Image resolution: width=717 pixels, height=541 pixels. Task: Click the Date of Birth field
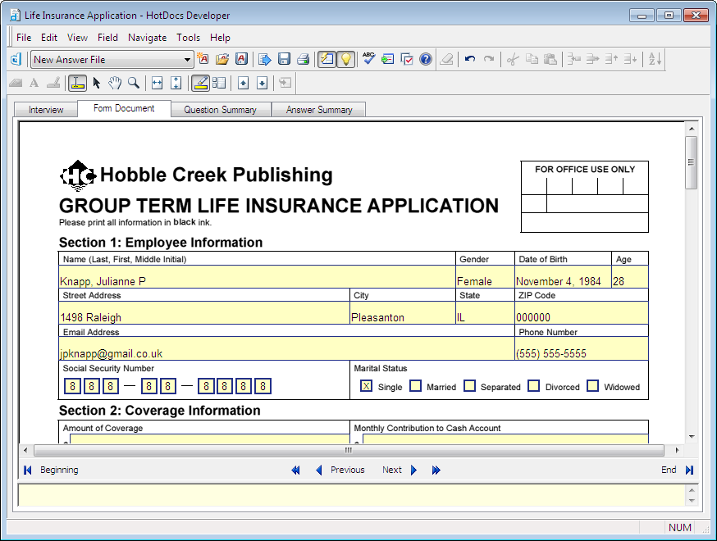coord(564,277)
